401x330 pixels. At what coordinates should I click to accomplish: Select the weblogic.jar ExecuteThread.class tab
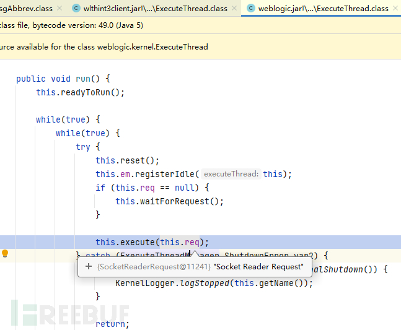click(x=322, y=9)
